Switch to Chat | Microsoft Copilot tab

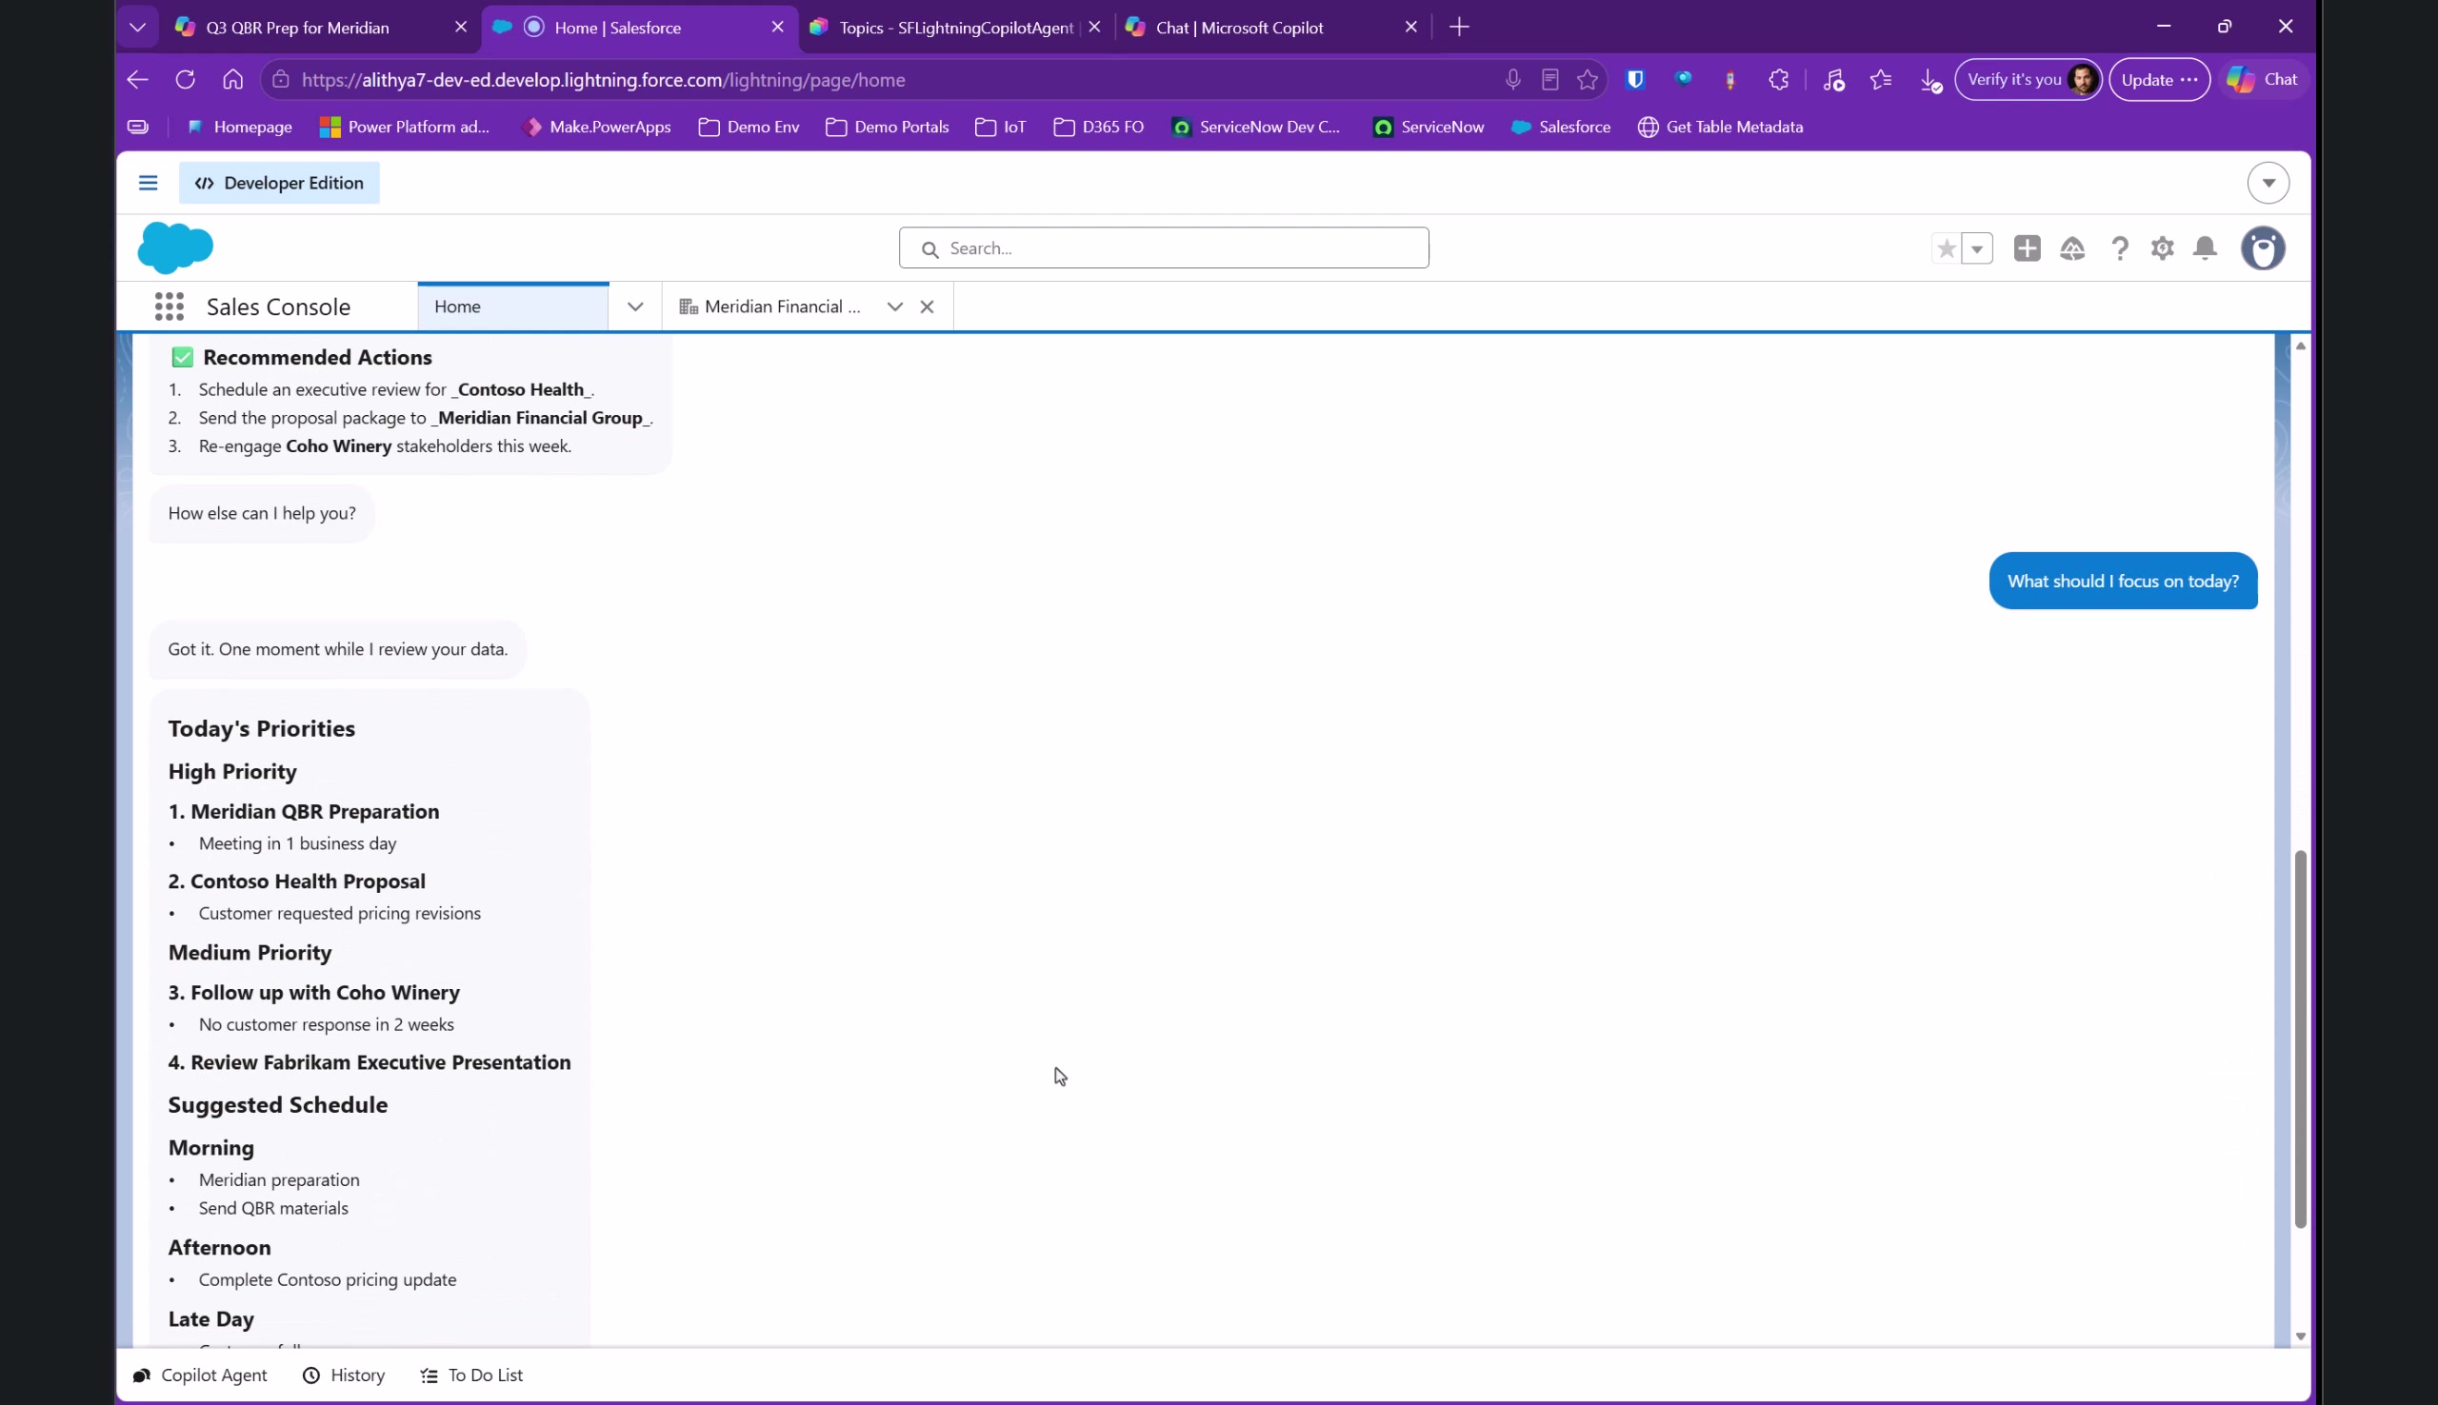point(1239,27)
